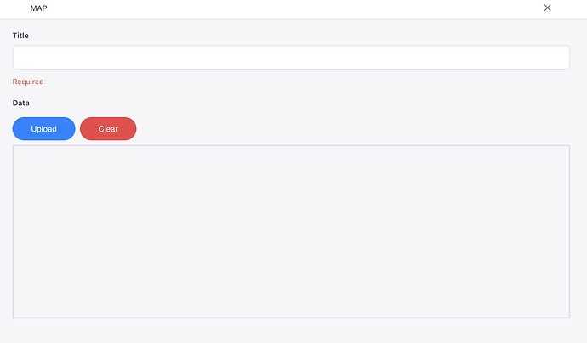Close the MAP dialog with X
Screen dimensions: 587x343
tap(547, 8)
